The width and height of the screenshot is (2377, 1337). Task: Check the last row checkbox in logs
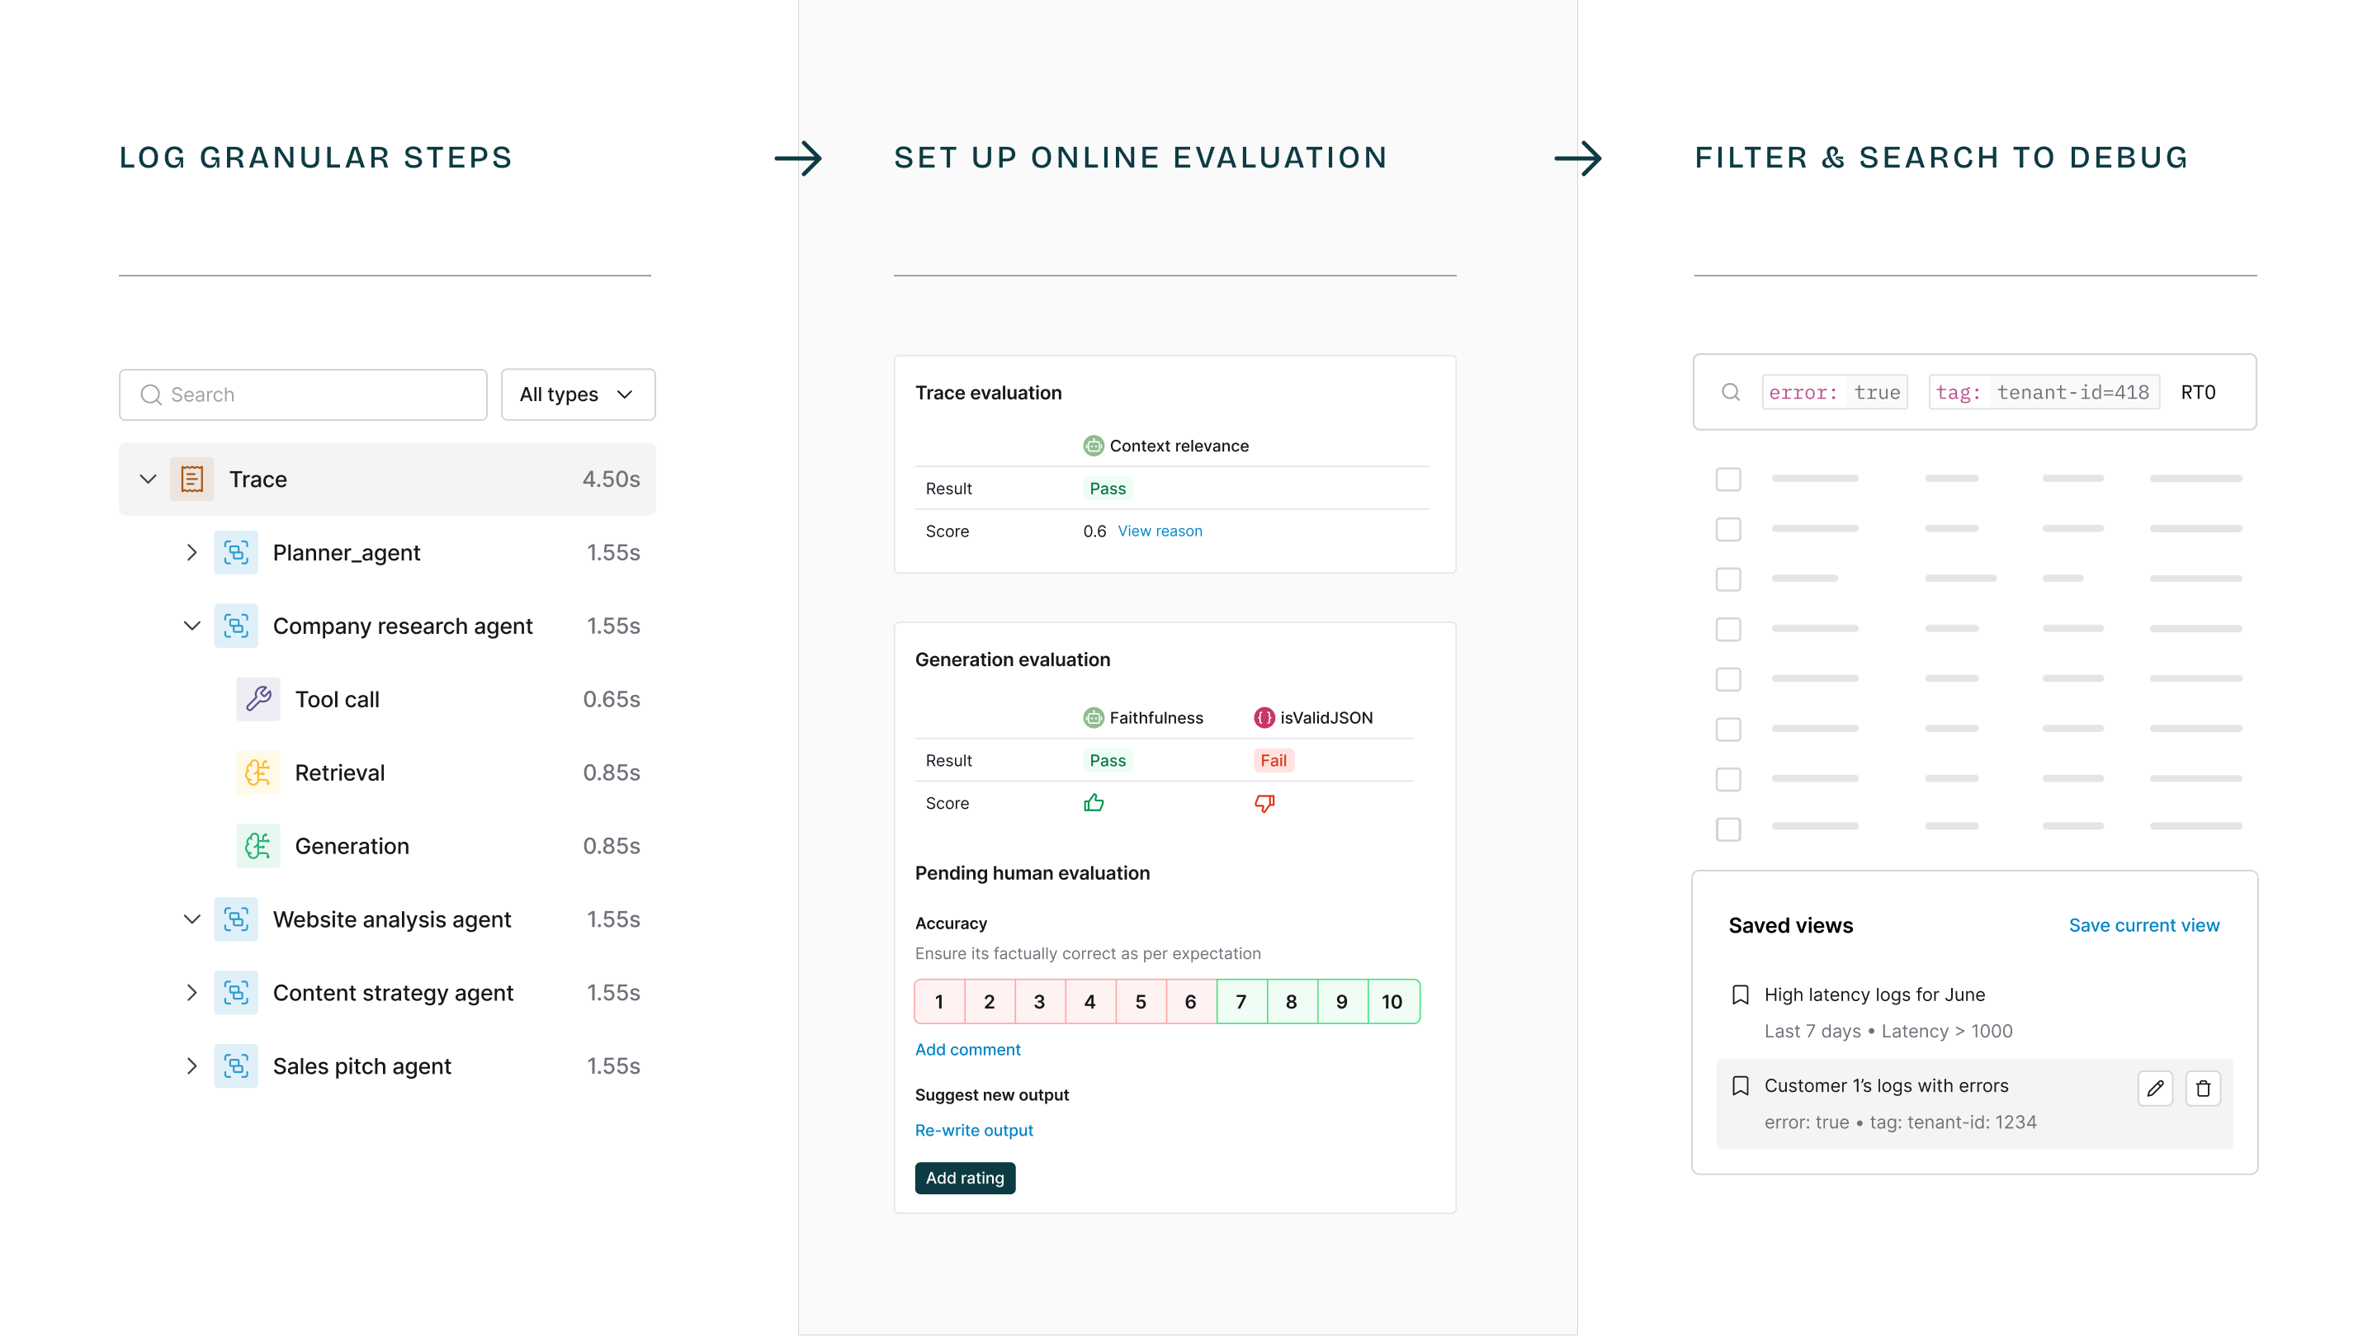(1727, 829)
